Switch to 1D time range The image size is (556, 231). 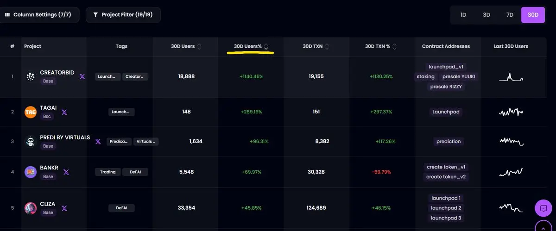[463, 15]
